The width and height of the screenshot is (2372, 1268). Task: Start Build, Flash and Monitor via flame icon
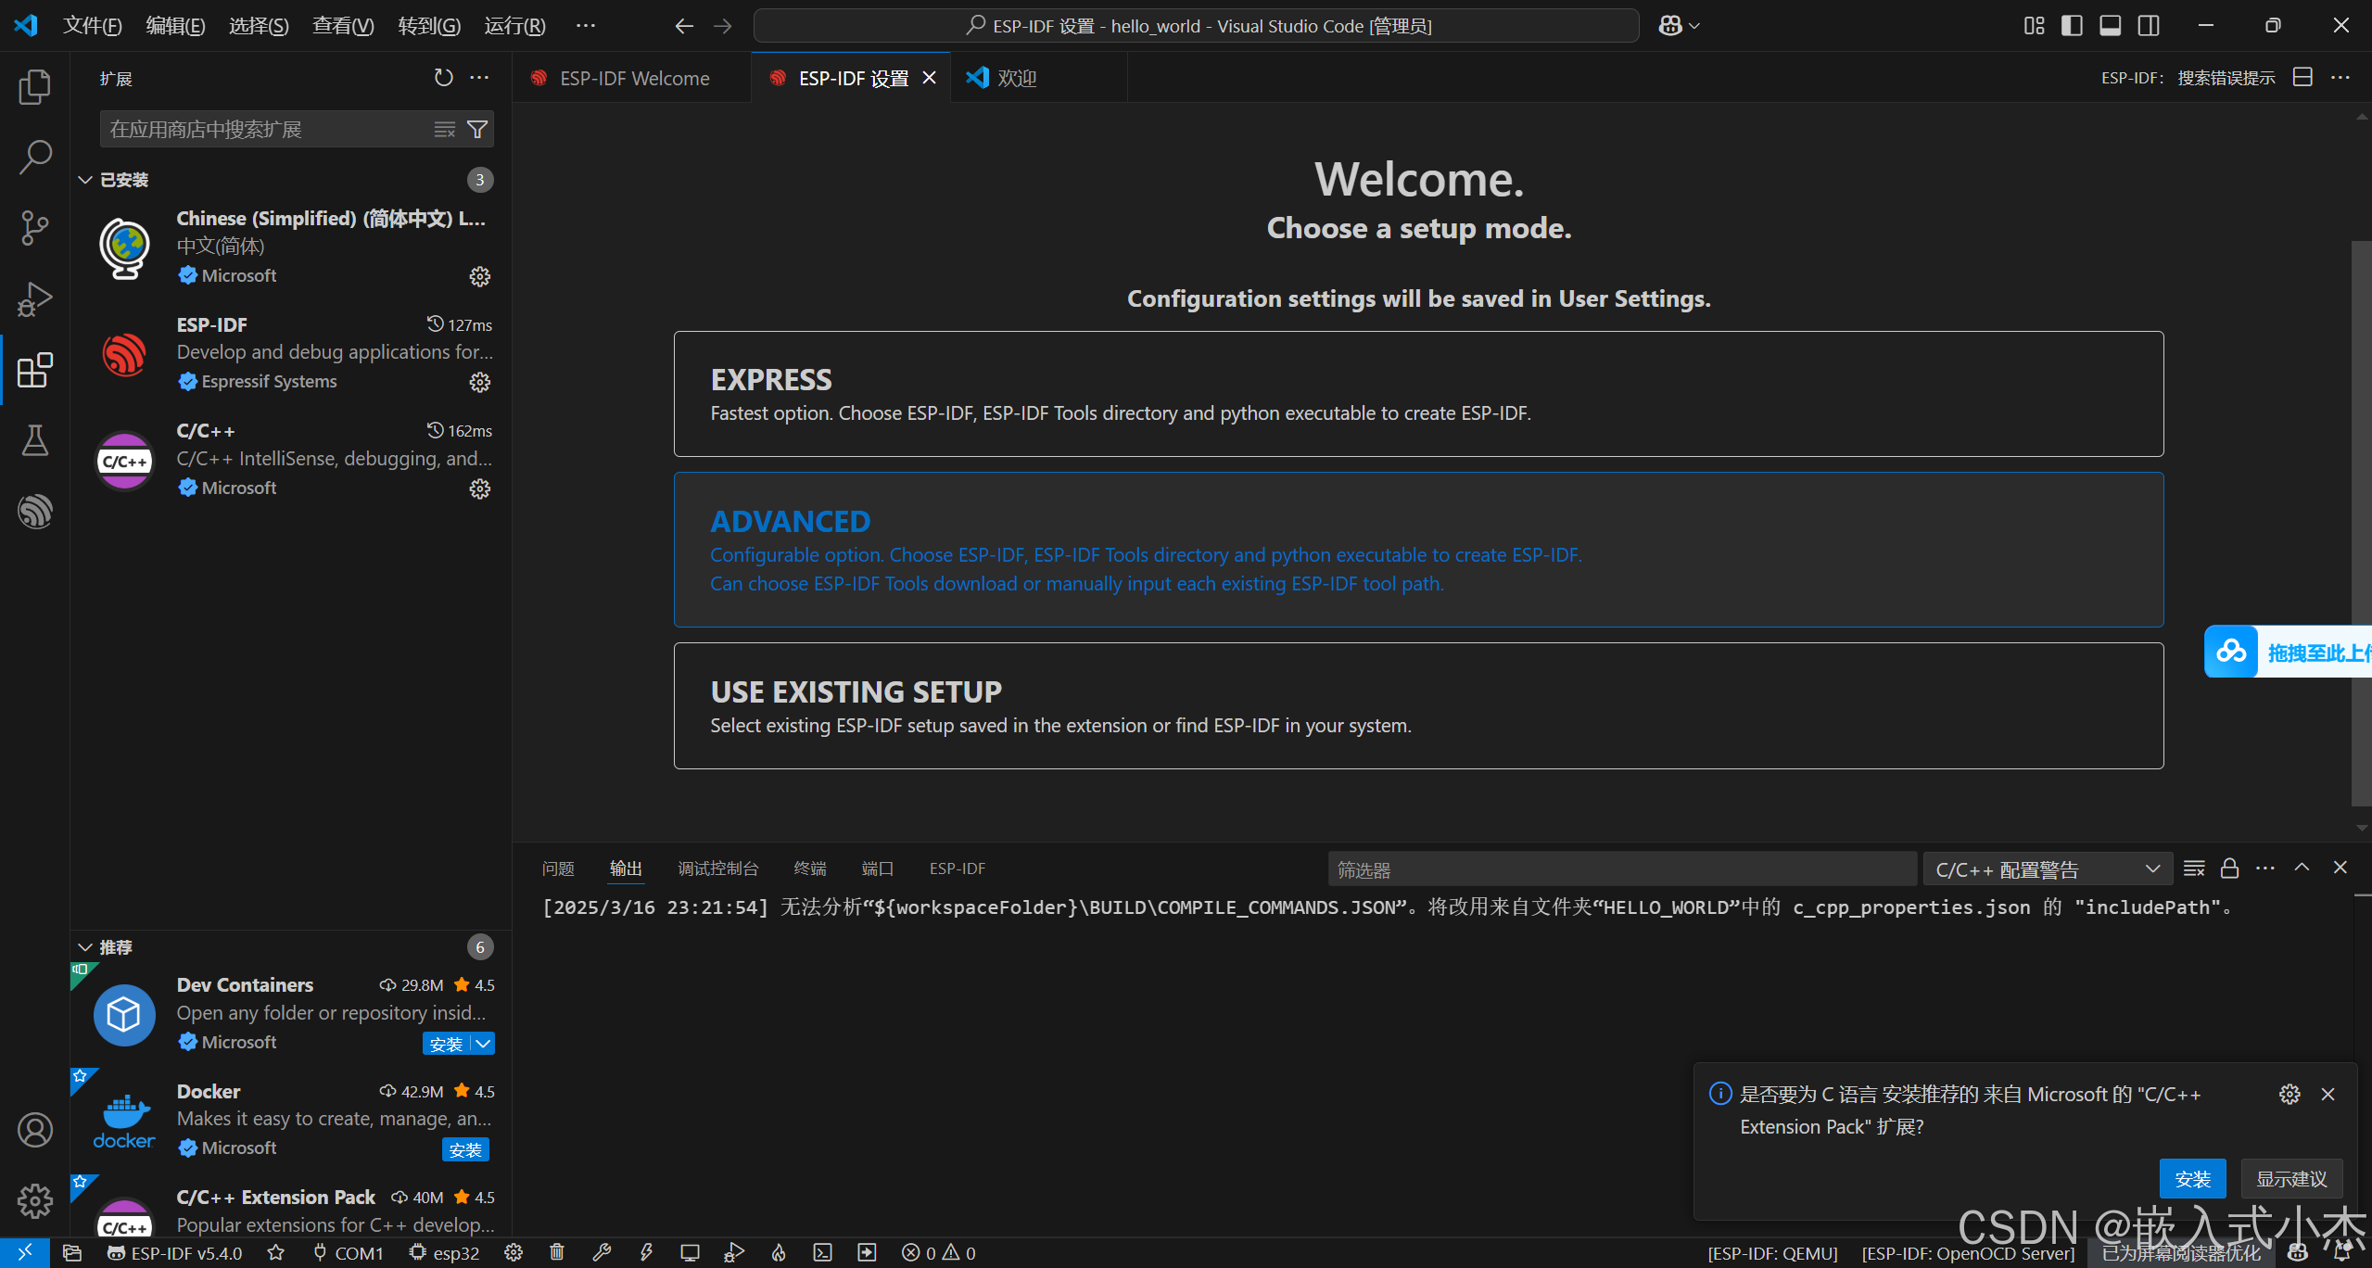[x=778, y=1253]
